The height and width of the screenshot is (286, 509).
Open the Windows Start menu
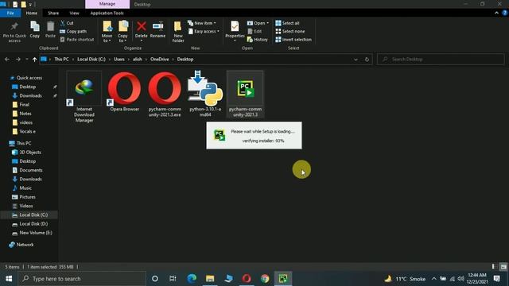pyautogui.click(x=9, y=279)
